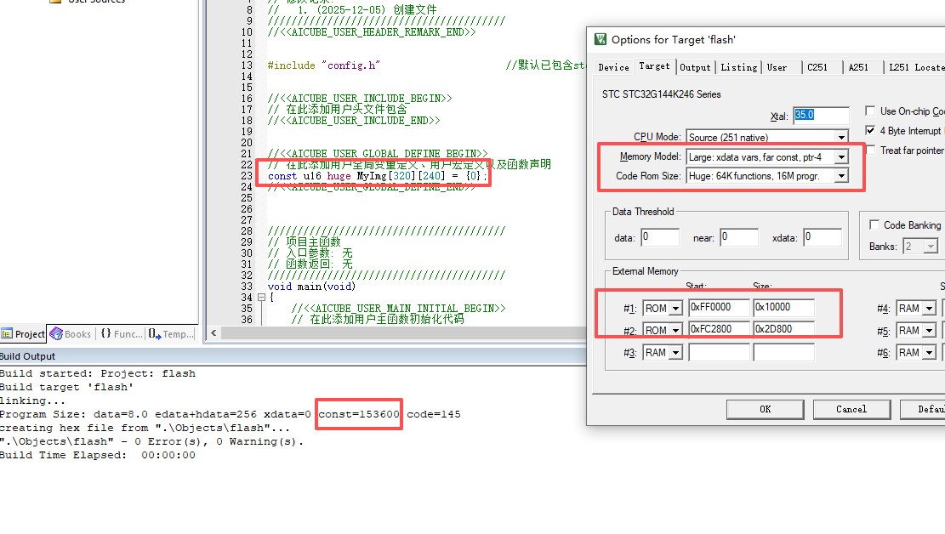Open external memory #5 type dropdown

pos(929,331)
